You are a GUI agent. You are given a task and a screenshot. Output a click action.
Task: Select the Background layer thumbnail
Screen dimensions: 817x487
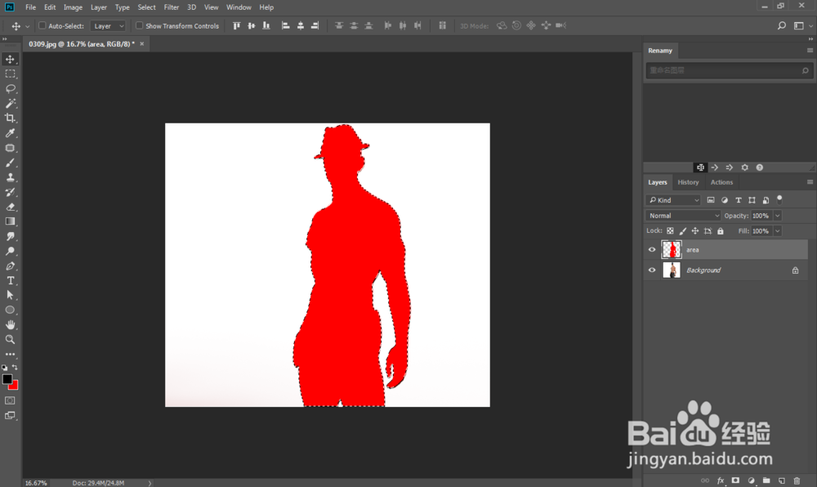point(671,270)
